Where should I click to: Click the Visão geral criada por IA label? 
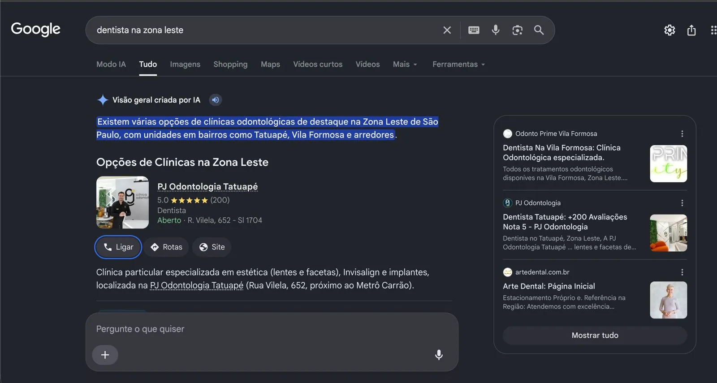pos(156,100)
